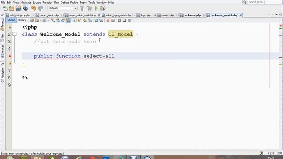Click the Last Edit toolbar icon

32,20
